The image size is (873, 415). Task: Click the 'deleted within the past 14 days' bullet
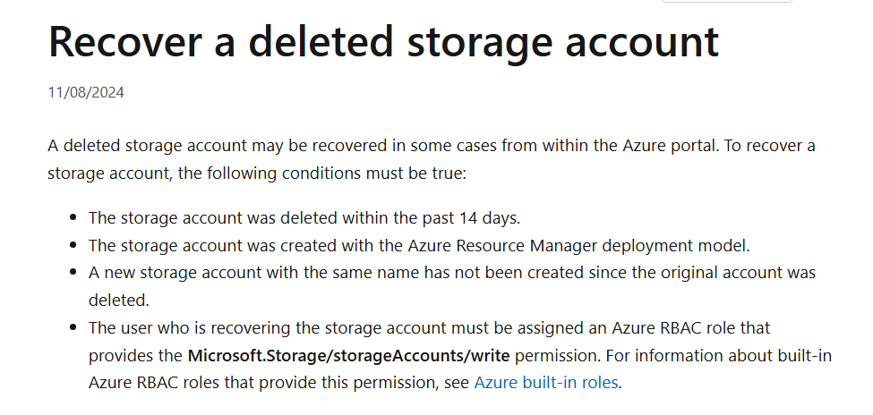click(x=304, y=218)
